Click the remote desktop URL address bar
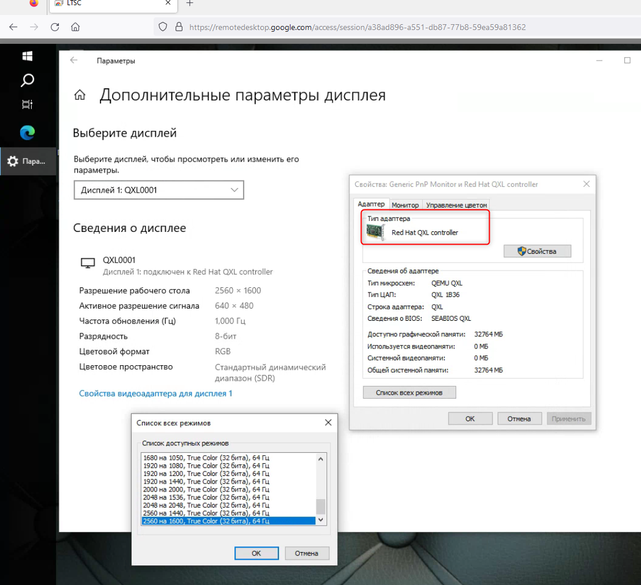The image size is (641, 585). point(357,27)
